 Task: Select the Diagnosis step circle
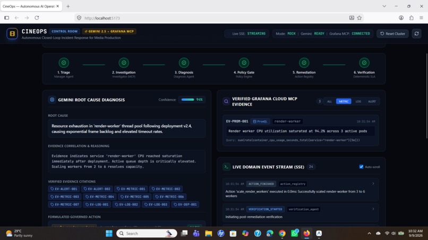coord(184,63)
